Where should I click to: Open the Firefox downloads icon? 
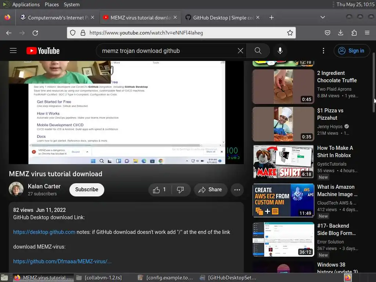coord(340,33)
